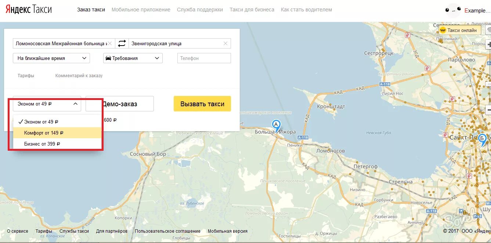Screen dimensions: 491x243
Task: Focus the Телефон input field
Action: coord(204,58)
